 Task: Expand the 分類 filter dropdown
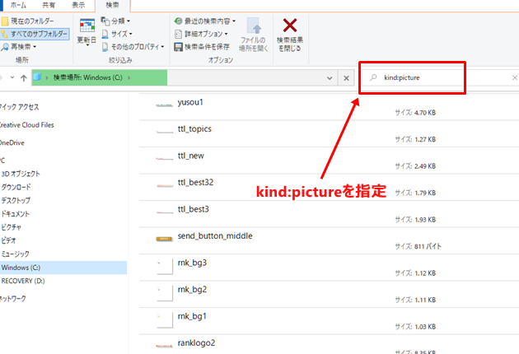(x=119, y=21)
